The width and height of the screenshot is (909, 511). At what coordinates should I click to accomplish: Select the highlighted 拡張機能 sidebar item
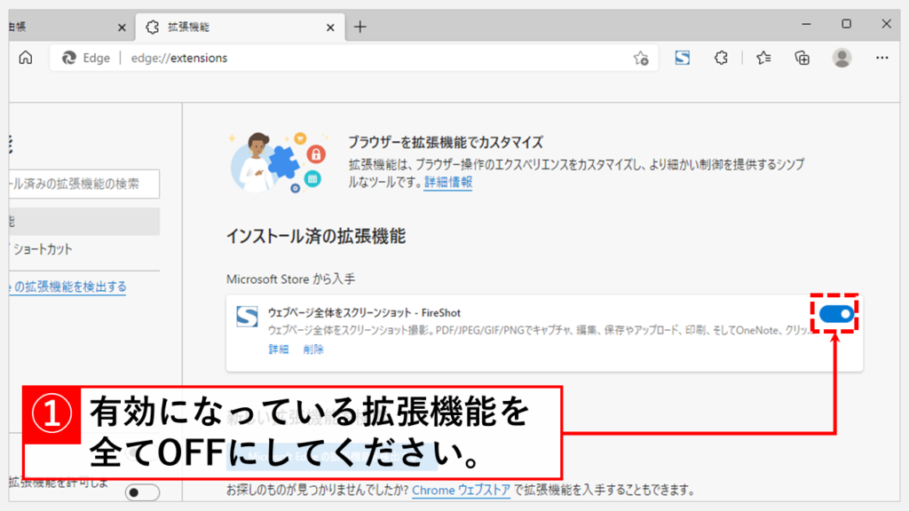(84, 221)
